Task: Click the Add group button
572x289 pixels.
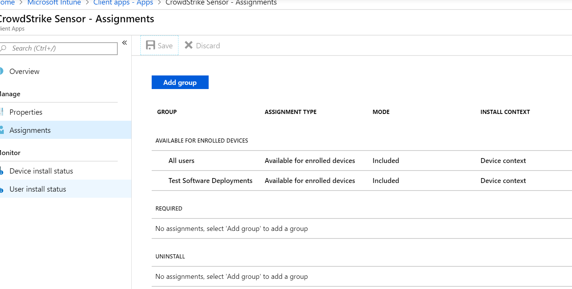Action: coord(180,82)
